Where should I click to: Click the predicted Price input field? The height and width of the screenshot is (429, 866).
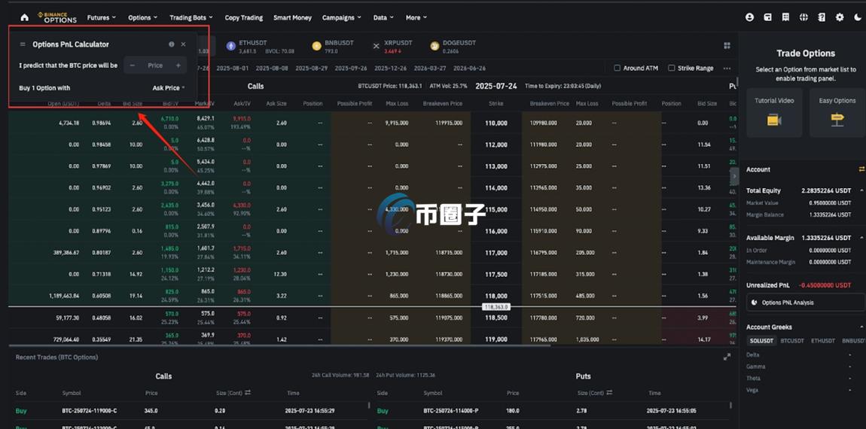pos(155,65)
